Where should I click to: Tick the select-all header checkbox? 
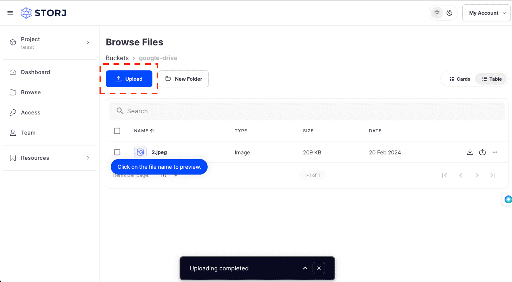tap(117, 131)
